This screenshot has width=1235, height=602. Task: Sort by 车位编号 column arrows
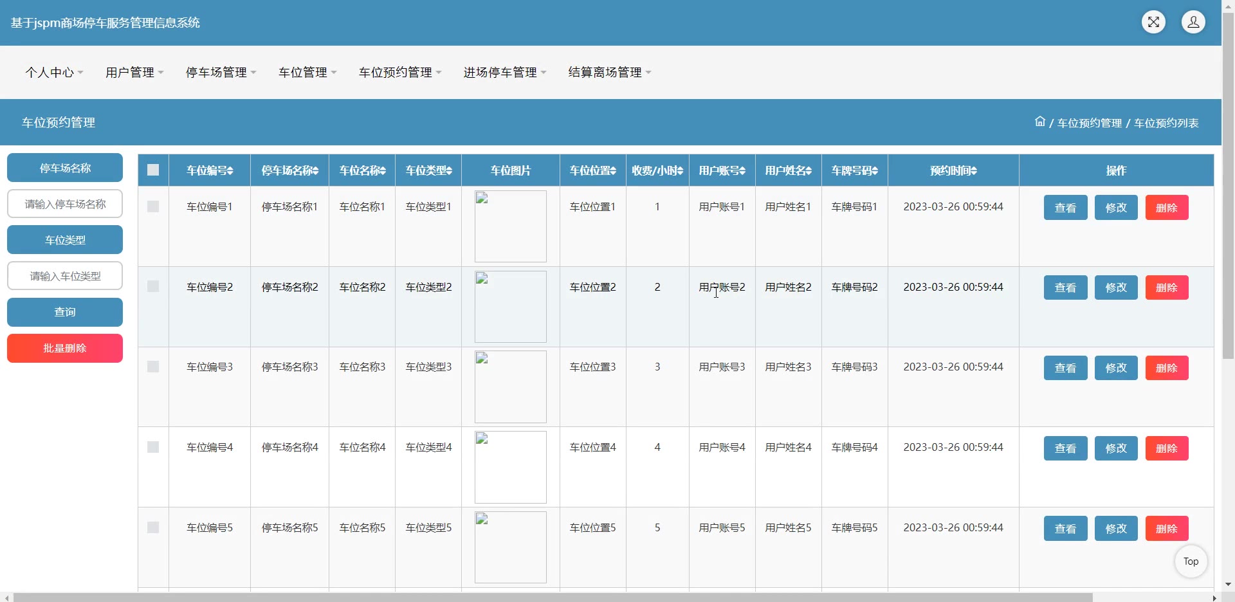(x=230, y=171)
